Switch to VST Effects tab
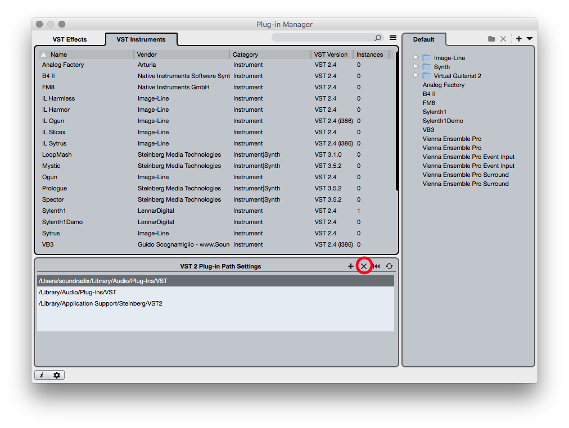569x428 pixels. click(x=70, y=39)
